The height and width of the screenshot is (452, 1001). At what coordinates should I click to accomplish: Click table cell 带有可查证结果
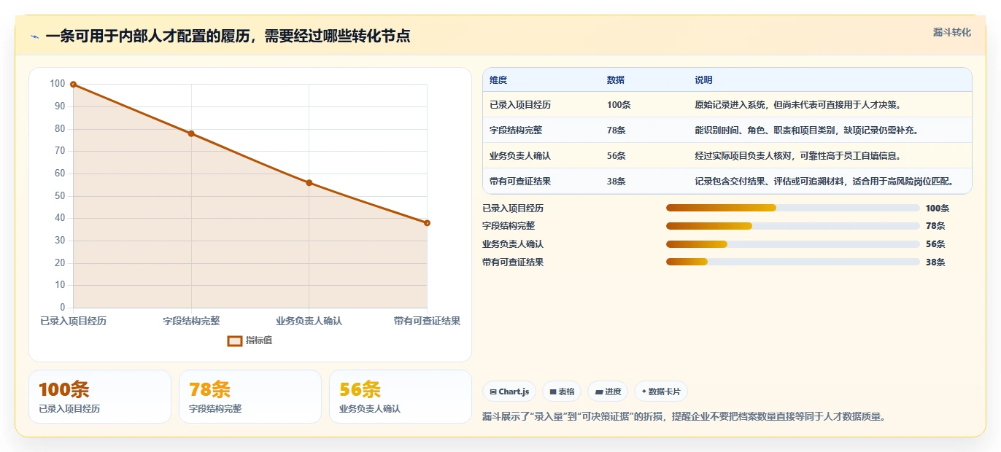click(x=520, y=182)
